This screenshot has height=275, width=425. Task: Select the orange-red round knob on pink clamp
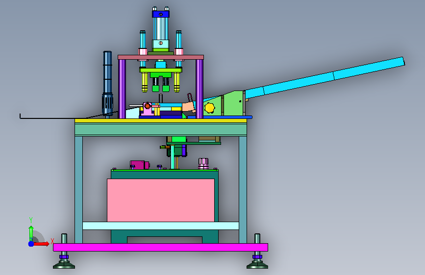(x=148, y=106)
